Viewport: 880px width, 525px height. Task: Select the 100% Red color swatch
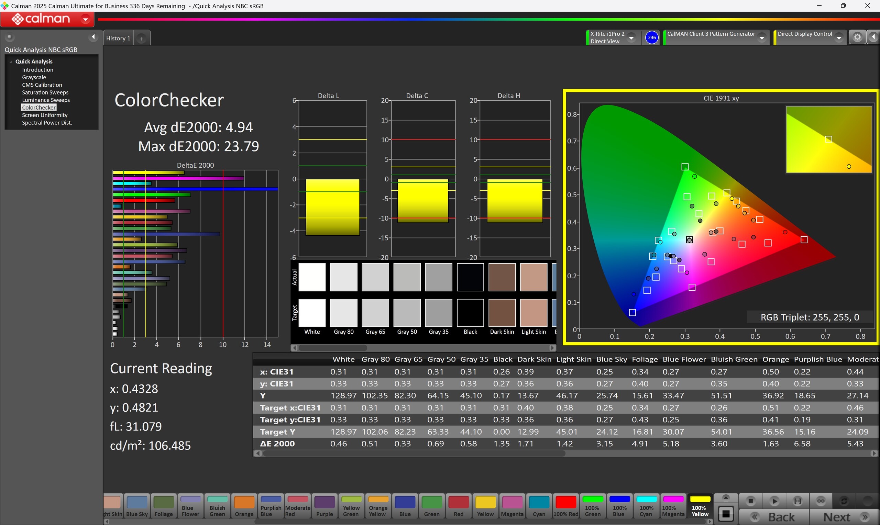point(565,506)
